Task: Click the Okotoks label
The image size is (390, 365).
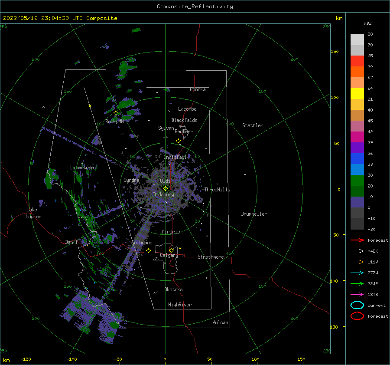Action: [x=173, y=289]
